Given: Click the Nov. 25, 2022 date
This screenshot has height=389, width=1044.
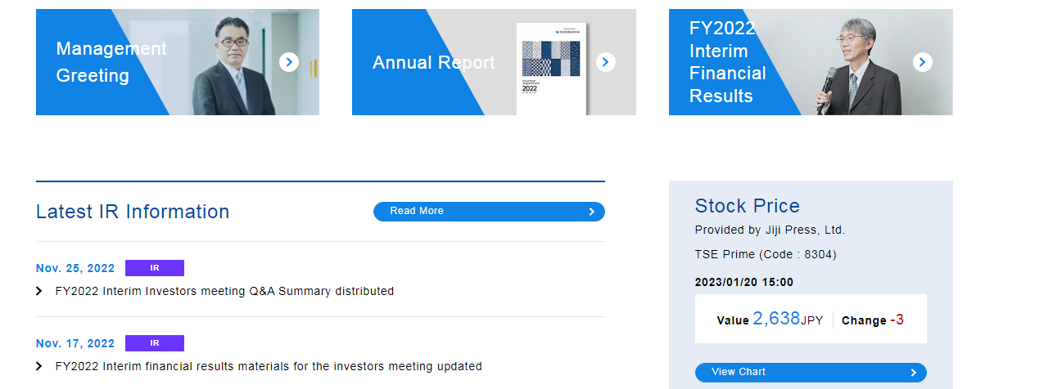Looking at the screenshot, I should (75, 268).
